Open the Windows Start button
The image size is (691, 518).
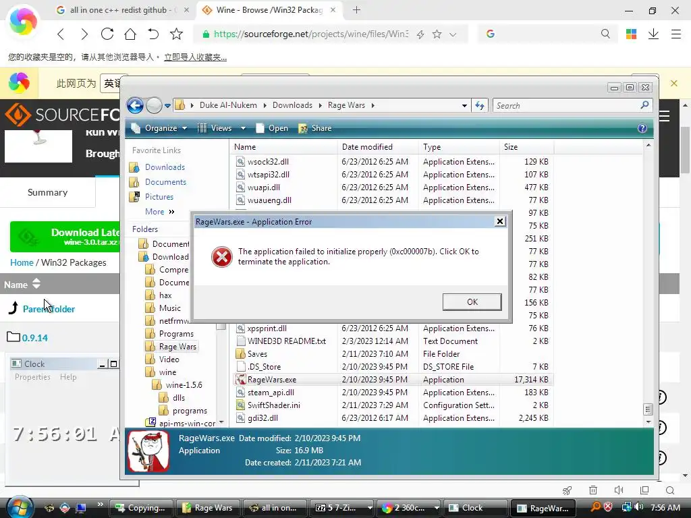[20, 507]
